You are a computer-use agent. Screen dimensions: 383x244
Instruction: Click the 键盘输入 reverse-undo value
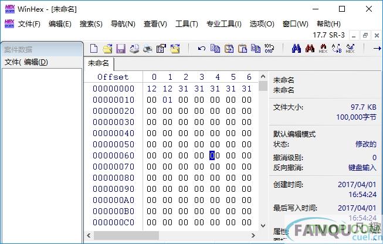click(x=362, y=168)
